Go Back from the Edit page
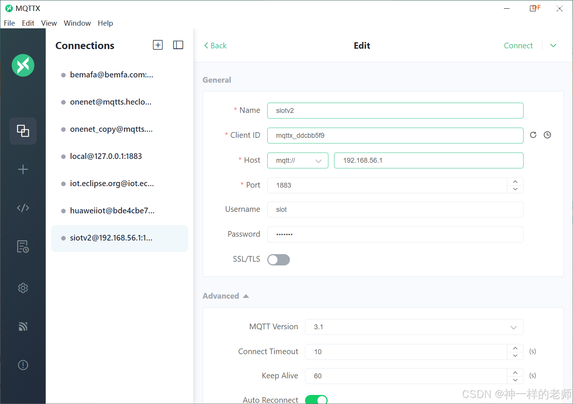 pos(215,45)
